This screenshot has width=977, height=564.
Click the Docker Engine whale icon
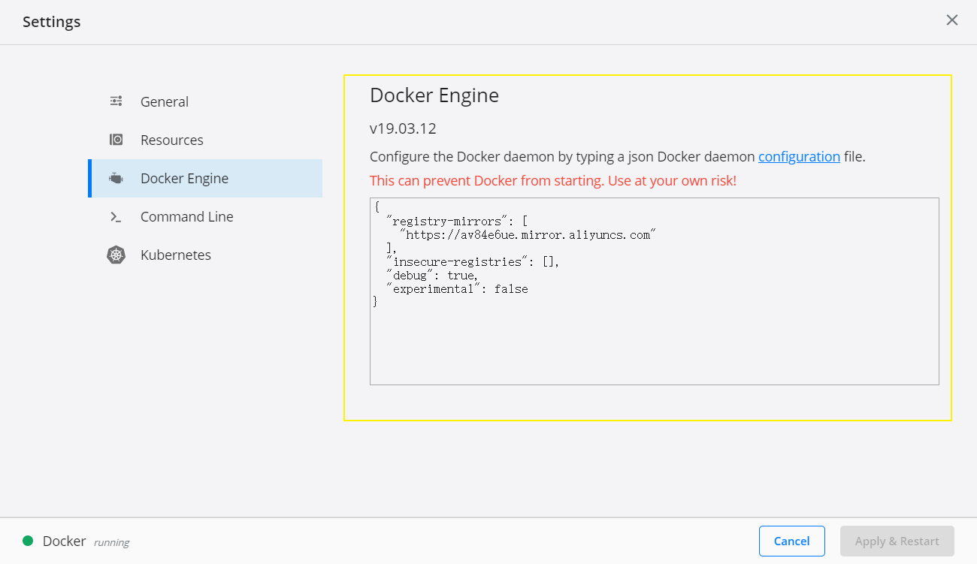(x=116, y=178)
